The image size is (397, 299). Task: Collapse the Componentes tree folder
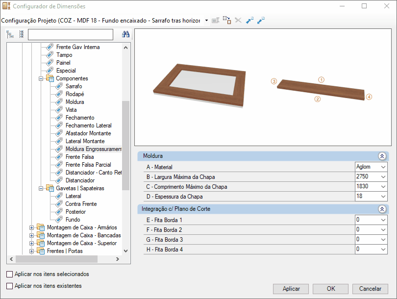pyautogui.click(x=41, y=78)
